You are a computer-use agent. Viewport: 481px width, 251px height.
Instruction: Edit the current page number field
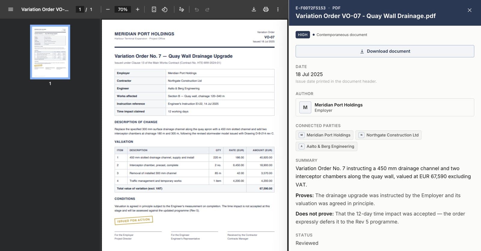[80, 9]
